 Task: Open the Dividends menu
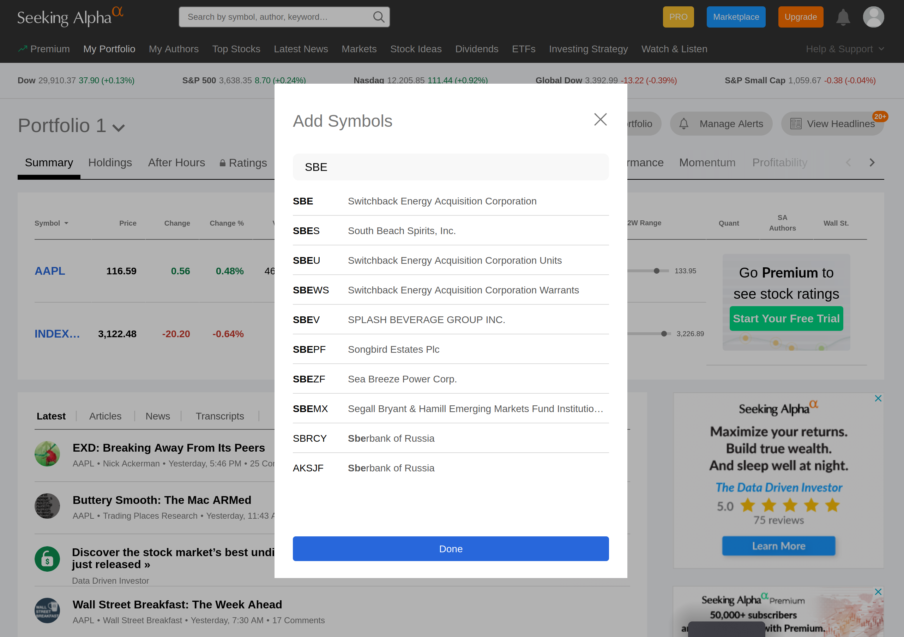477,49
